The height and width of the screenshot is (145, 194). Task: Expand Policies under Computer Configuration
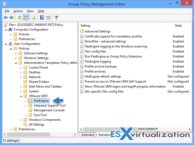tap(11, 35)
